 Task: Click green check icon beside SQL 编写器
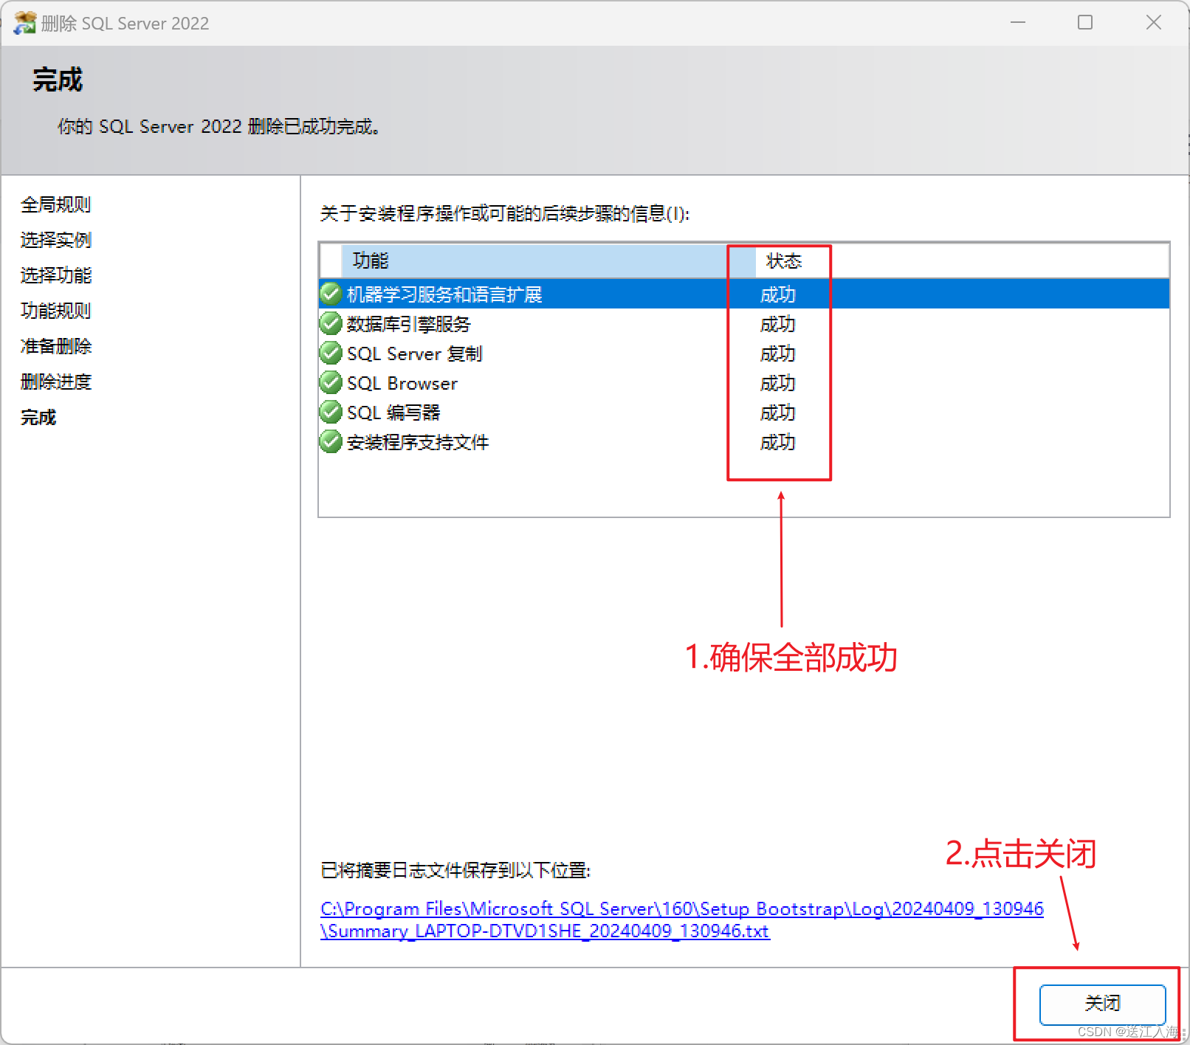331,412
